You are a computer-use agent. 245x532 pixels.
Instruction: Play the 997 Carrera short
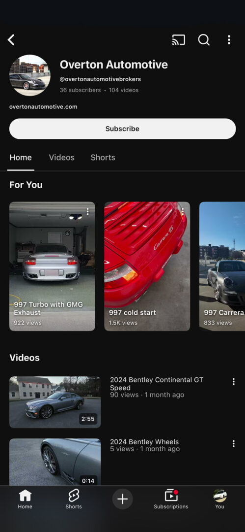pos(222,266)
